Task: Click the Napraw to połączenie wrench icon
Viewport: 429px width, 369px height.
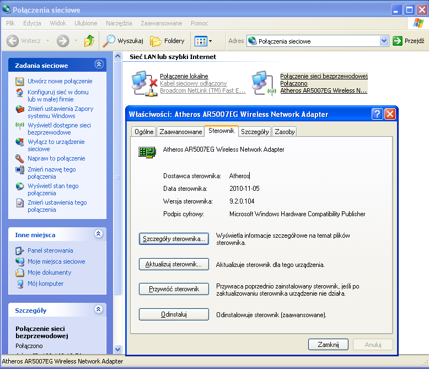Action: [20, 158]
